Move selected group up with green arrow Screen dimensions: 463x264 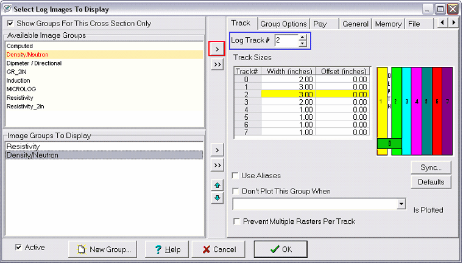217,185
